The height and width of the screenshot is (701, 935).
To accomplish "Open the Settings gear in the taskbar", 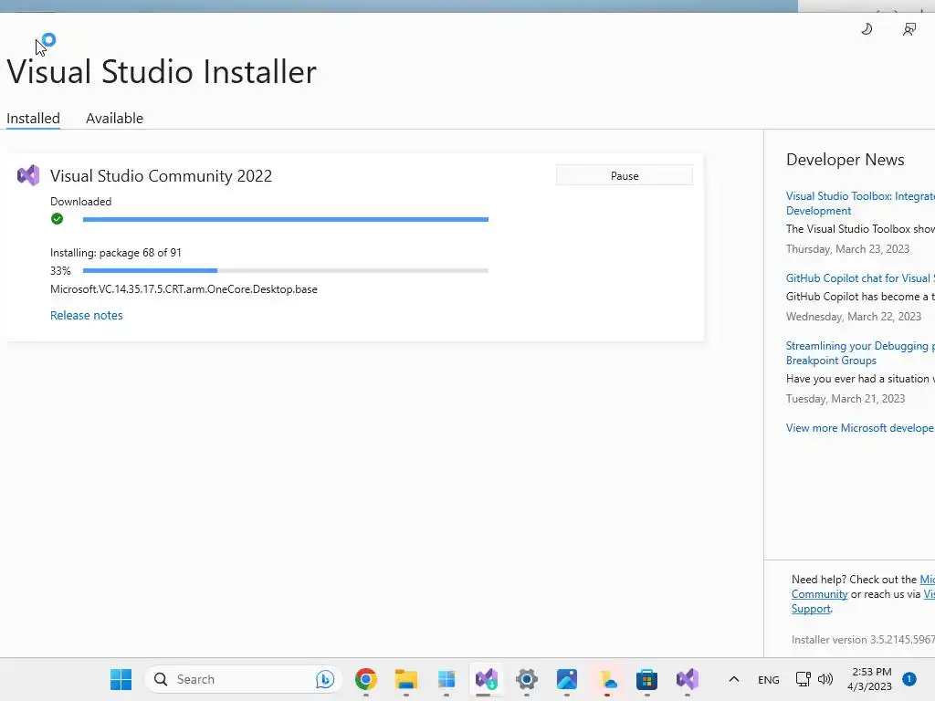I will [527, 679].
